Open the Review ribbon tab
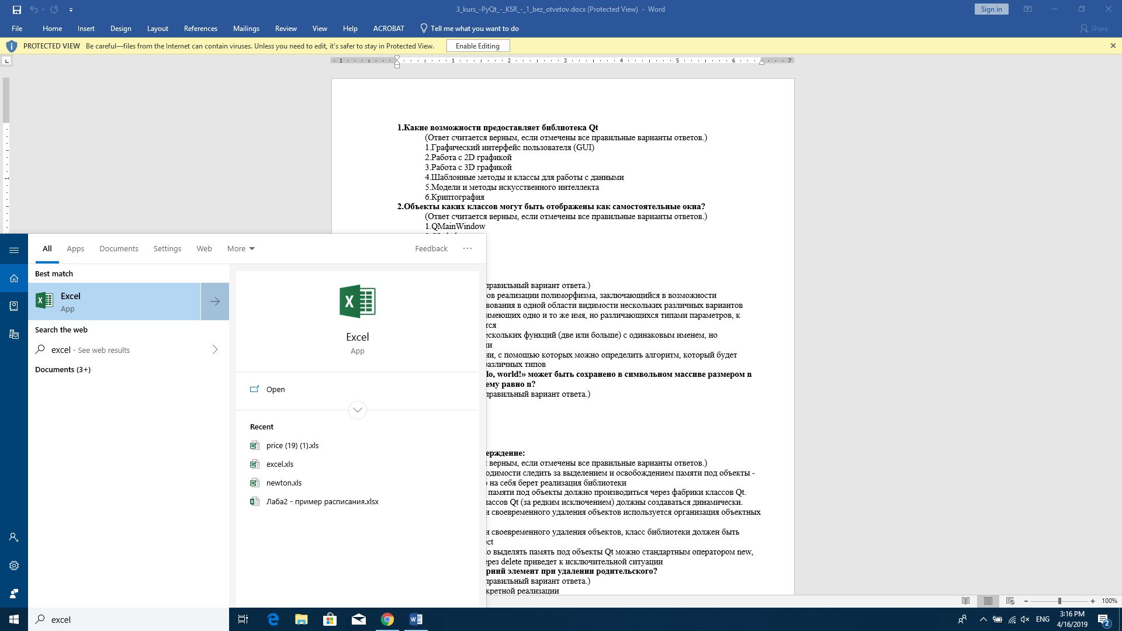 [x=286, y=28]
